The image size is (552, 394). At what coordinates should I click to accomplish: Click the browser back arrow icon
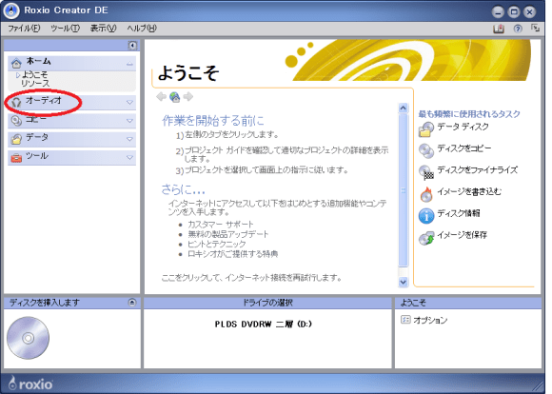(161, 96)
